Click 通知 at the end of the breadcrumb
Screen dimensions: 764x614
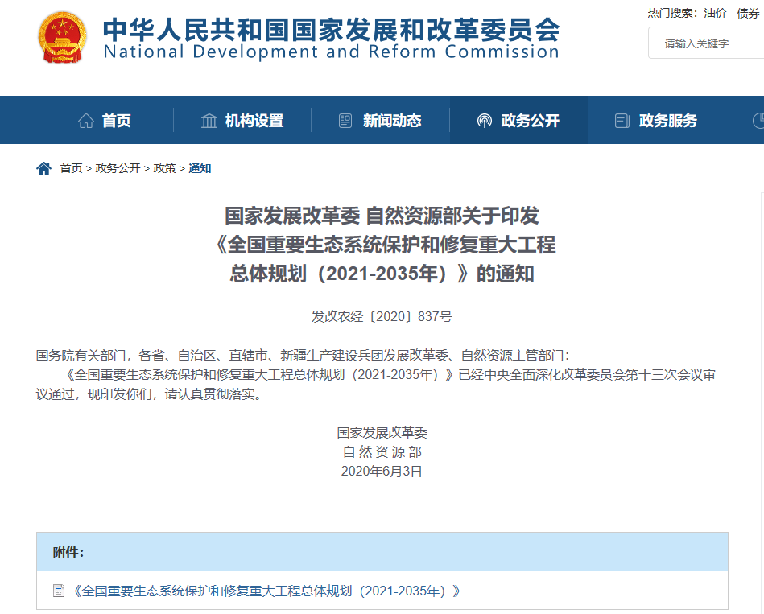(200, 168)
